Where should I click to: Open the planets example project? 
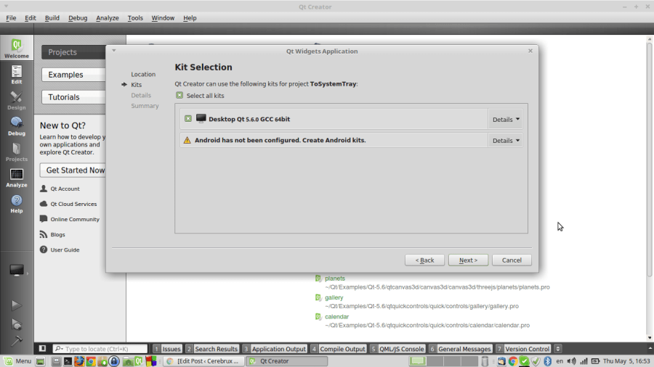[335, 279]
